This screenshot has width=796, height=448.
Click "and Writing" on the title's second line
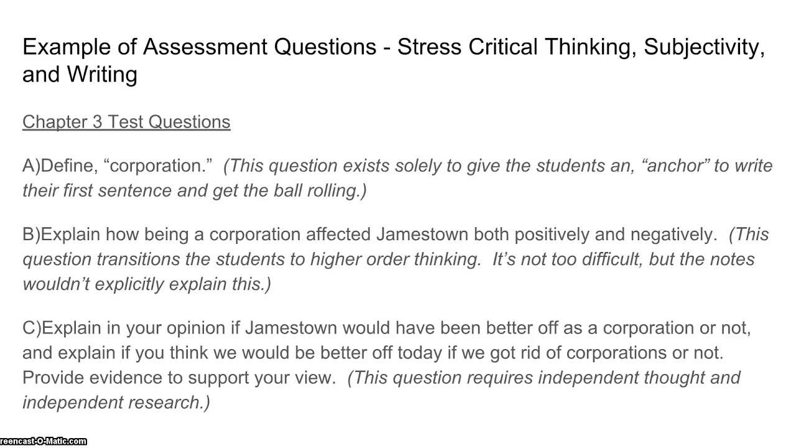coord(80,74)
